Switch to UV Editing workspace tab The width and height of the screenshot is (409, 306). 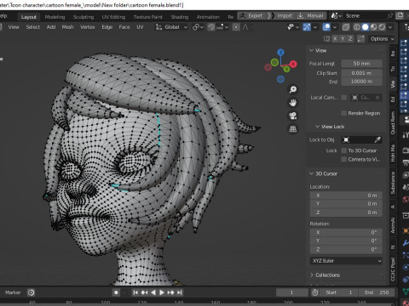pyautogui.click(x=113, y=17)
